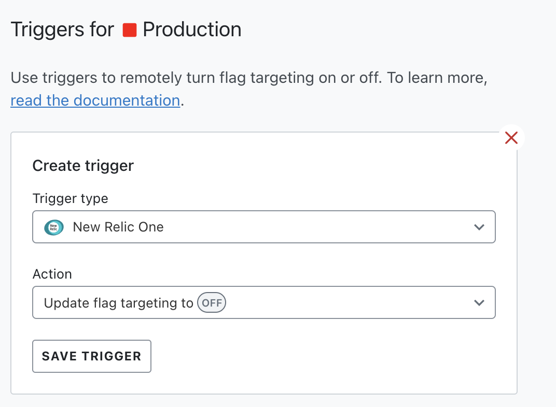Open the "read the documentation" link

95,100
